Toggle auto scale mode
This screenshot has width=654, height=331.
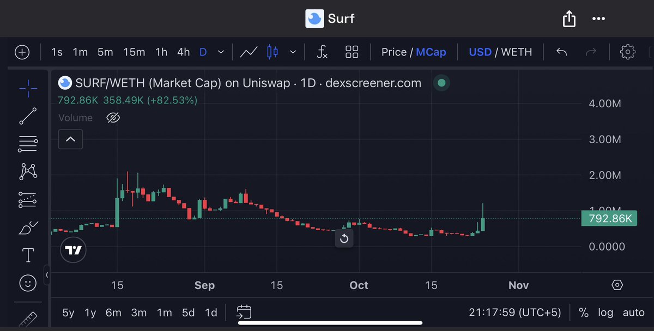click(633, 313)
